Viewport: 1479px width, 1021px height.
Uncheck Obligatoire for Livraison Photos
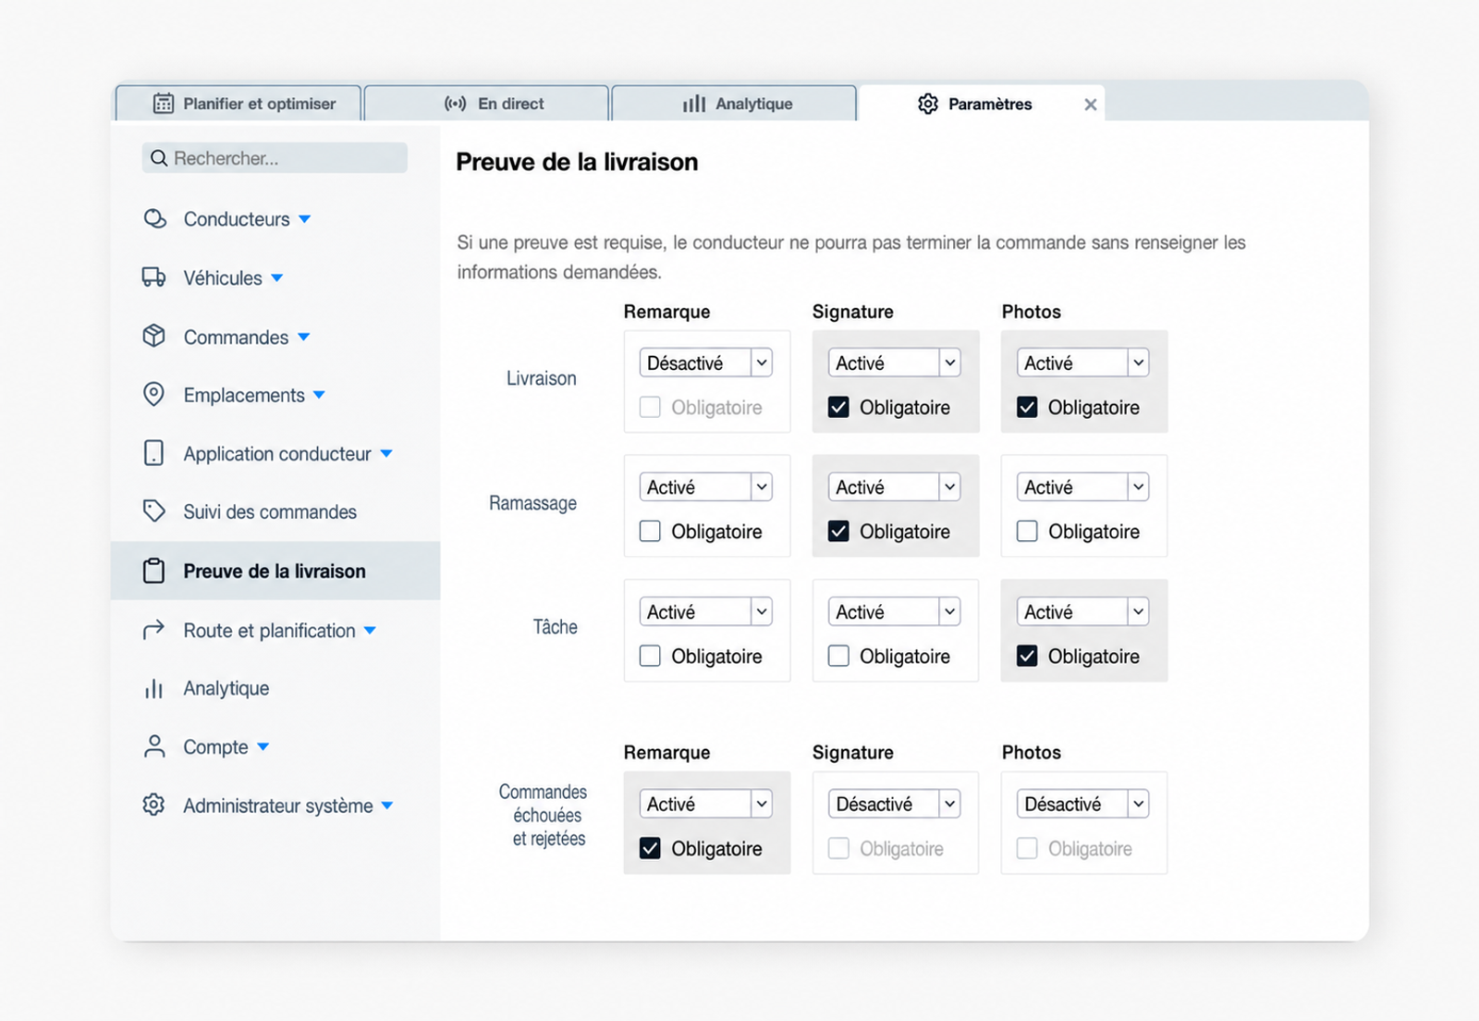[1027, 407]
